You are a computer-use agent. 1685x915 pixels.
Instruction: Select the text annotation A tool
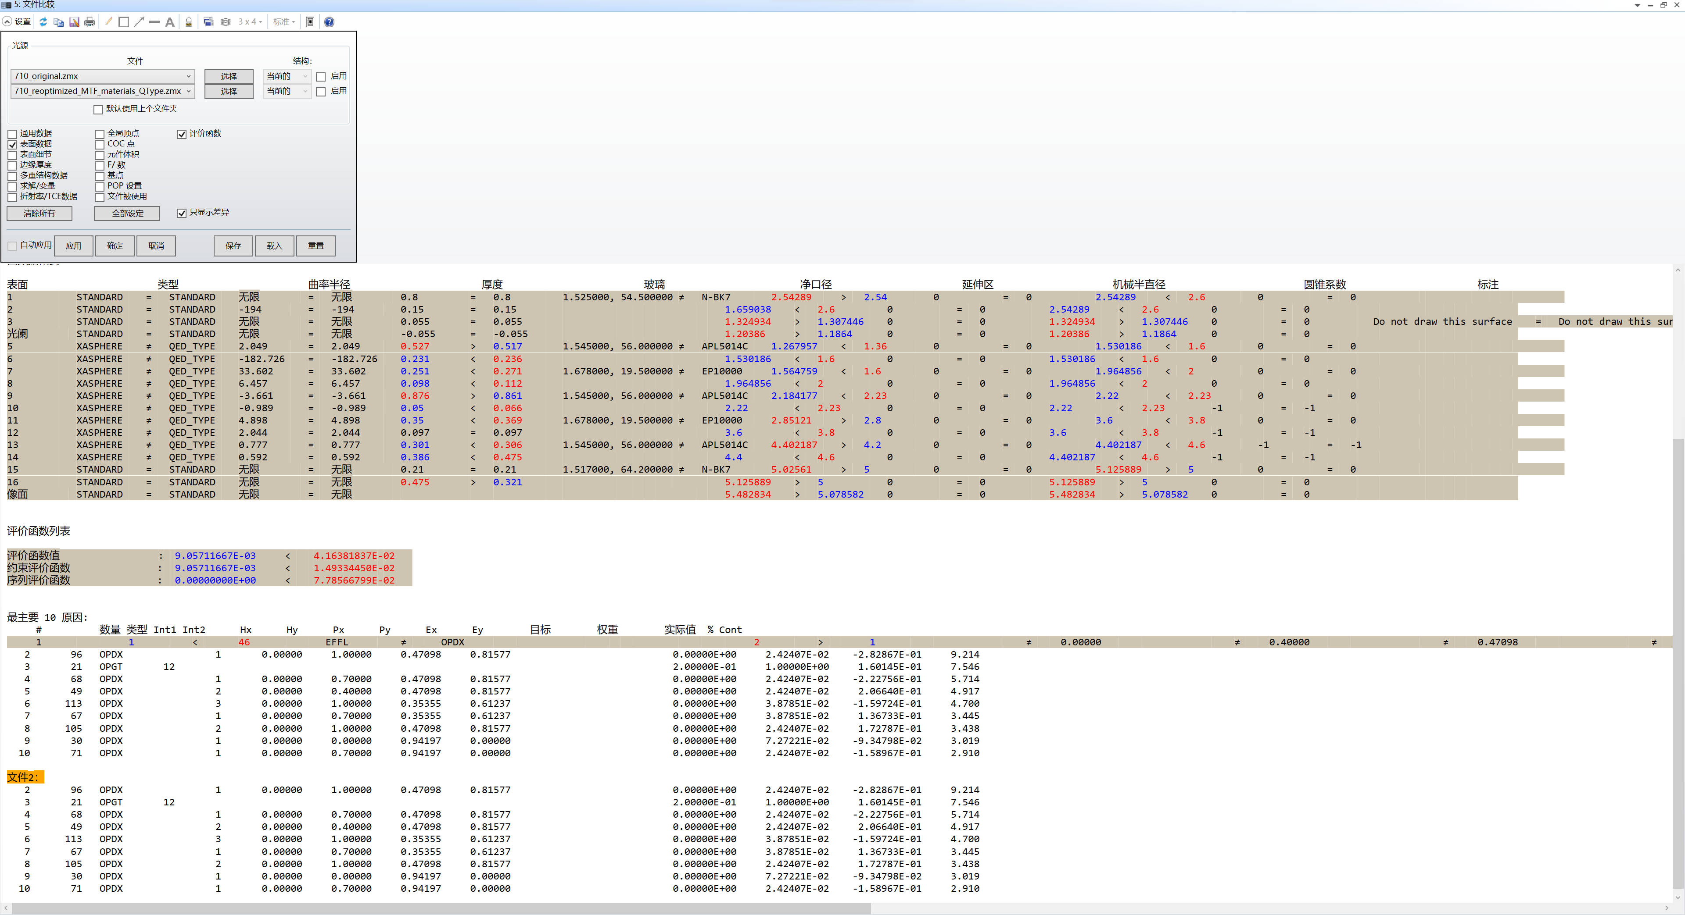click(169, 21)
